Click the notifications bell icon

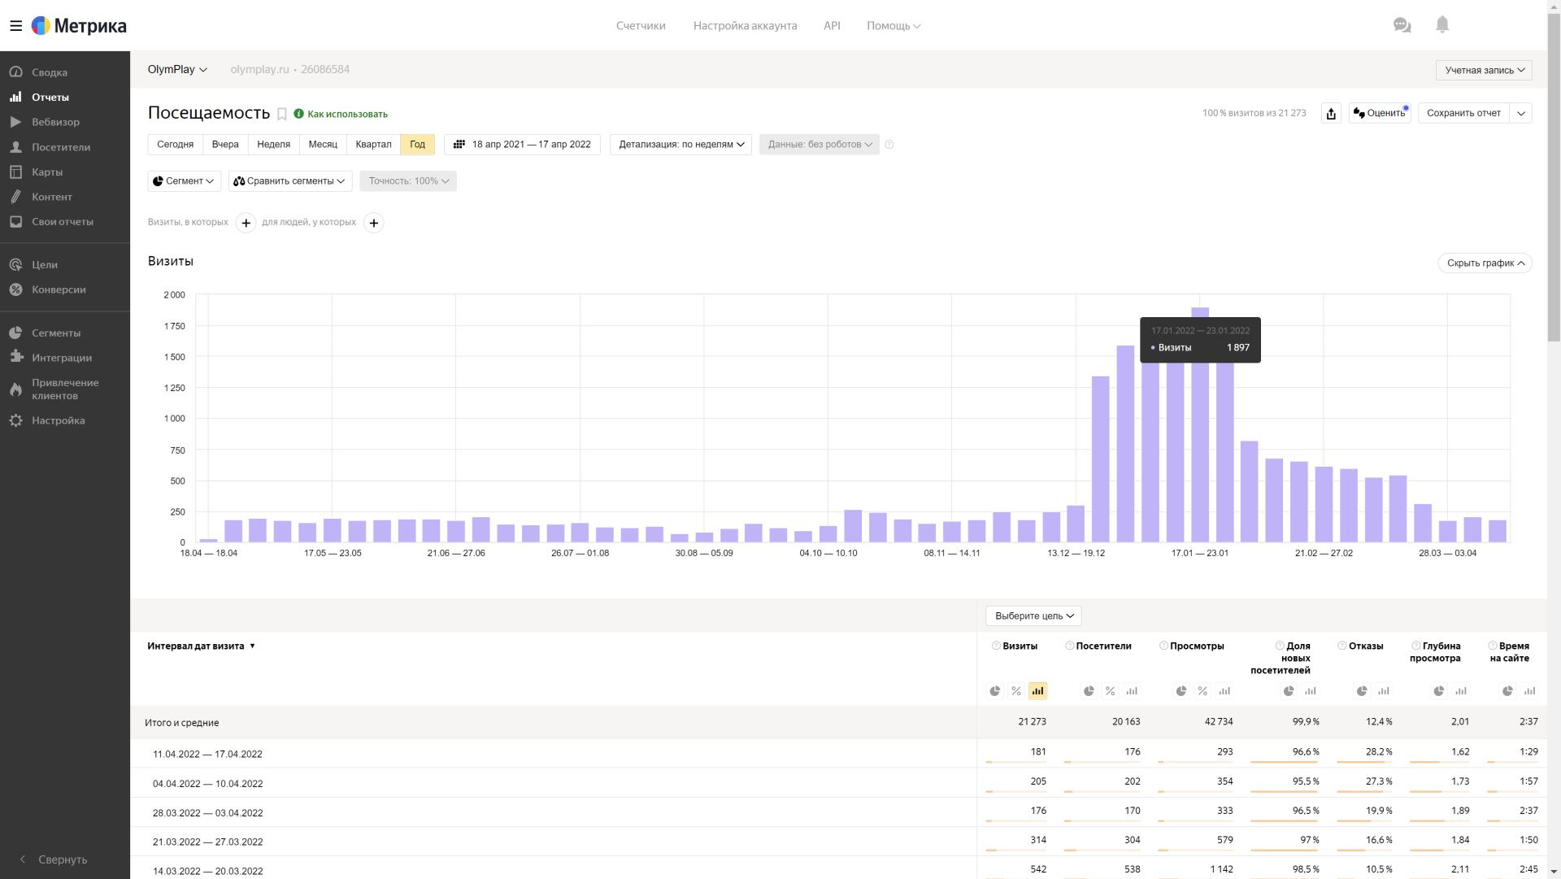pos(1442,25)
